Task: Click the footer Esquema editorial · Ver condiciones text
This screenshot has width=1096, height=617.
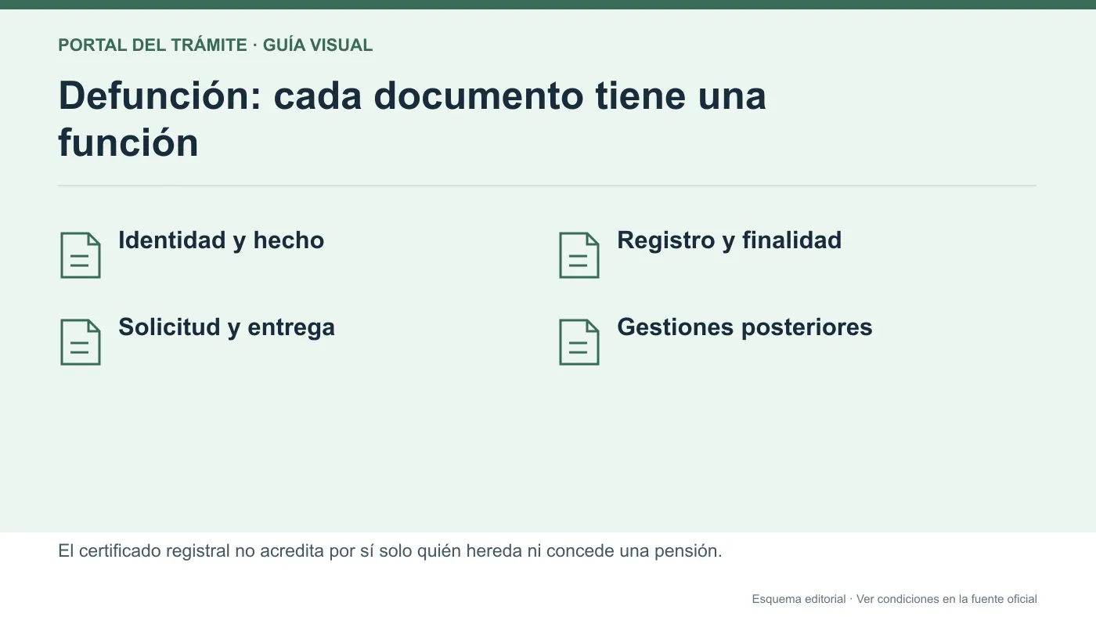Action: 894,599
